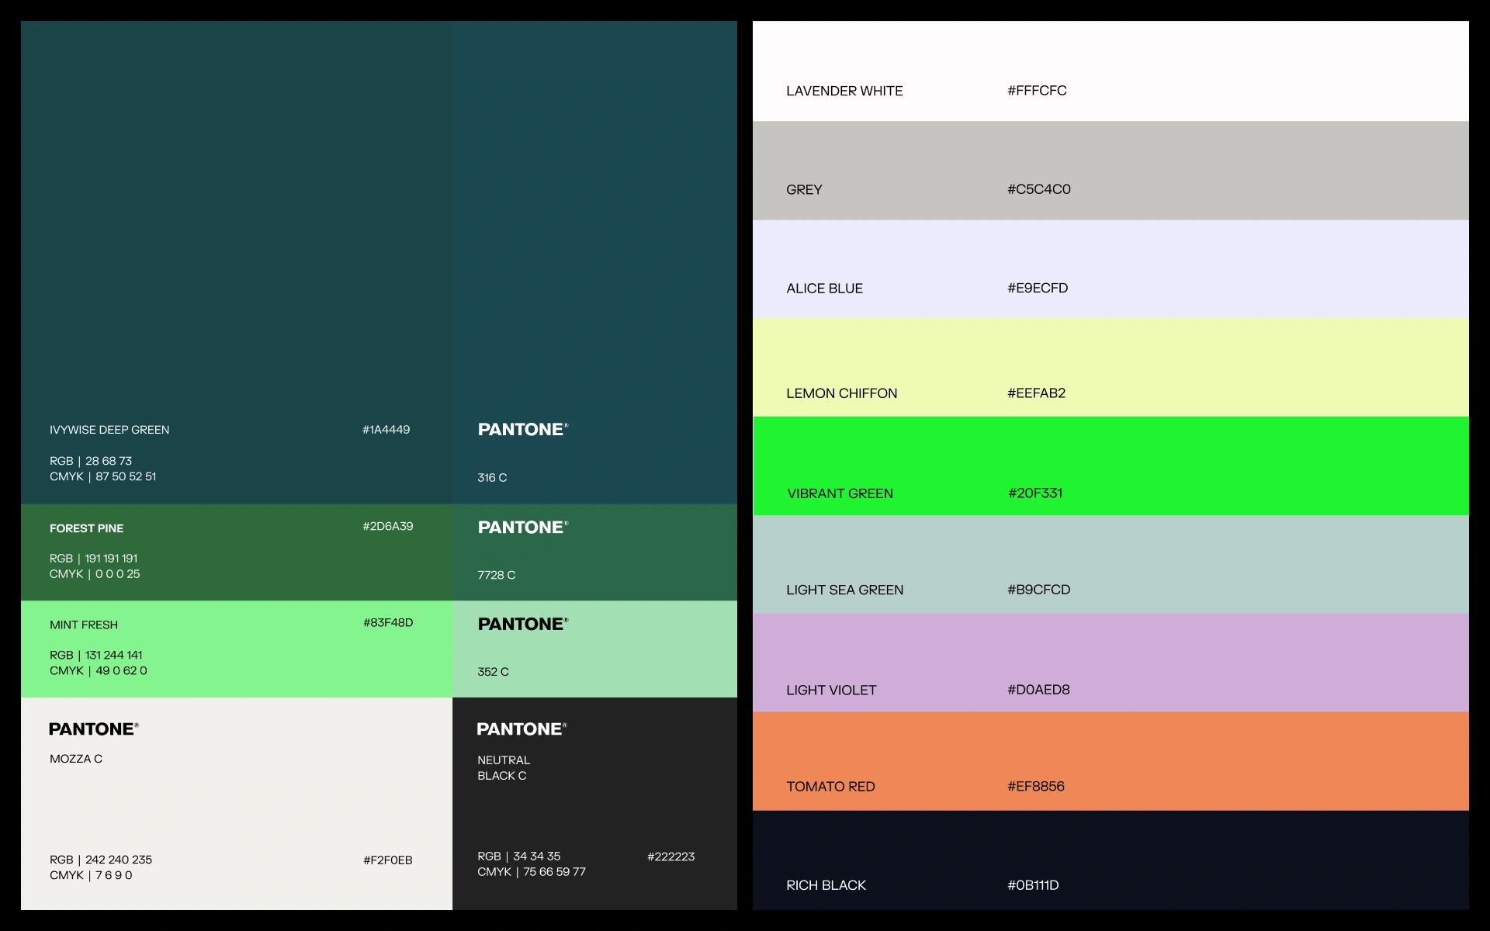Select hex code #B9CFCD
The height and width of the screenshot is (931, 1490).
(1039, 590)
